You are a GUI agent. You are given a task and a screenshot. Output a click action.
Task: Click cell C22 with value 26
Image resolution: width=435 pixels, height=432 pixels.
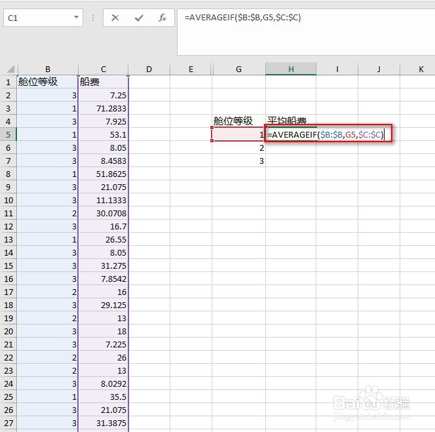pos(104,357)
